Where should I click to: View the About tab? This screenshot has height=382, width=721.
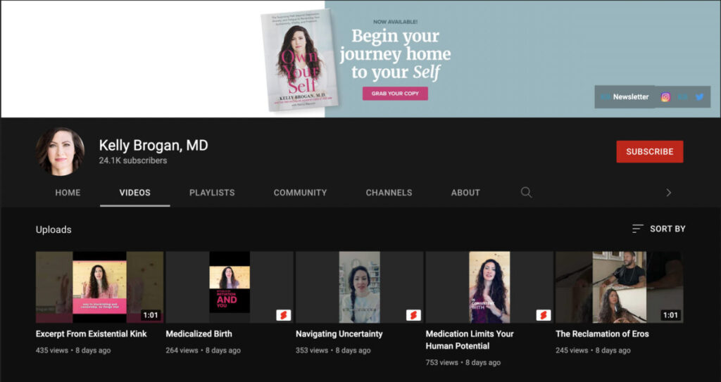click(465, 193)
